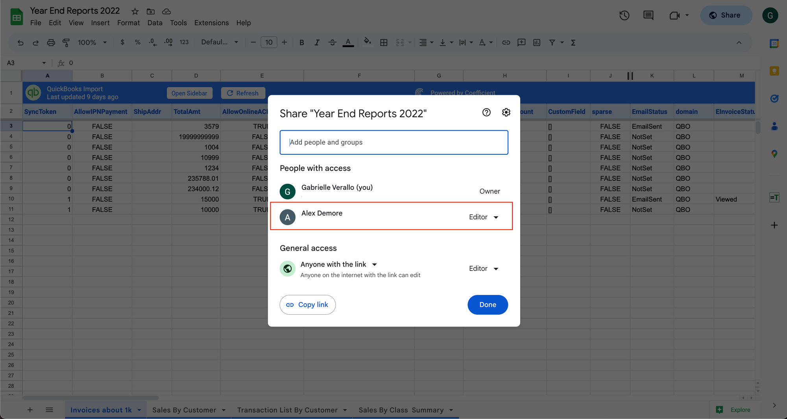
Task: Increase decimal places icon
Action: click(168, 42)
